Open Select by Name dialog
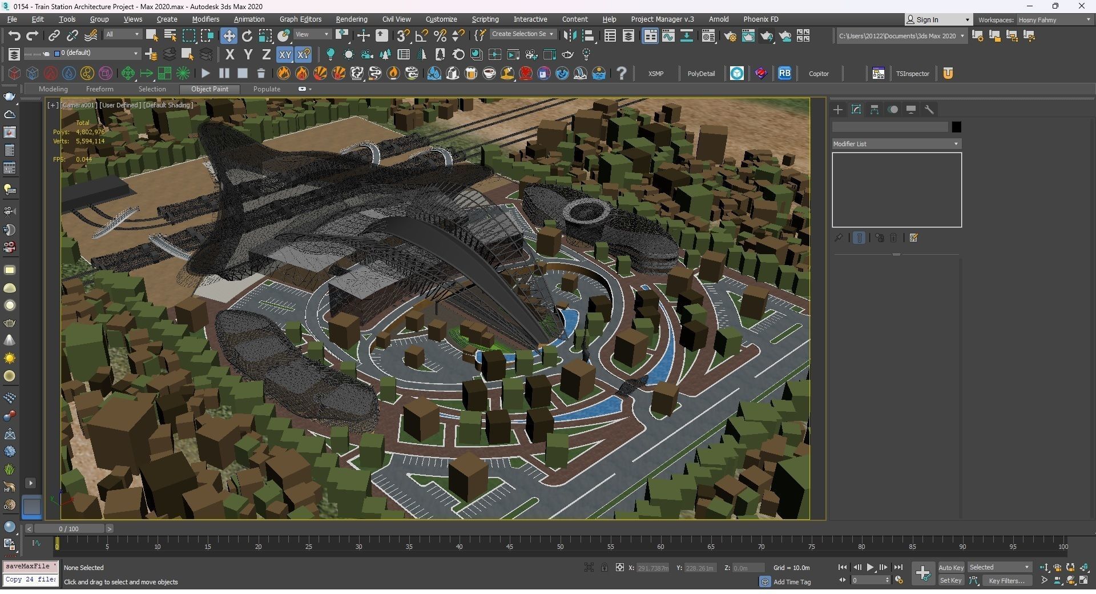Screen dimensions: 1096x594 pos(170,35)
